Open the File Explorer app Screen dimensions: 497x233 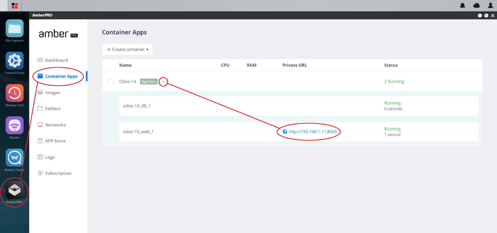[x=15, y=29]
